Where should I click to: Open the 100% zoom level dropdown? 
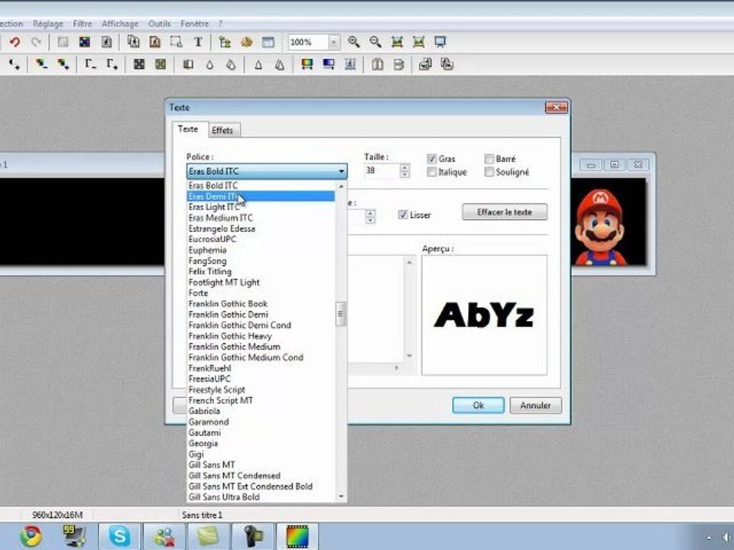[334, 42]
